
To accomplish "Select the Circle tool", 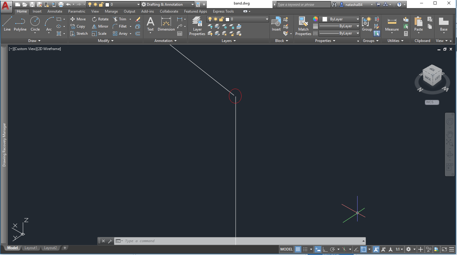I will coord(35,23).
